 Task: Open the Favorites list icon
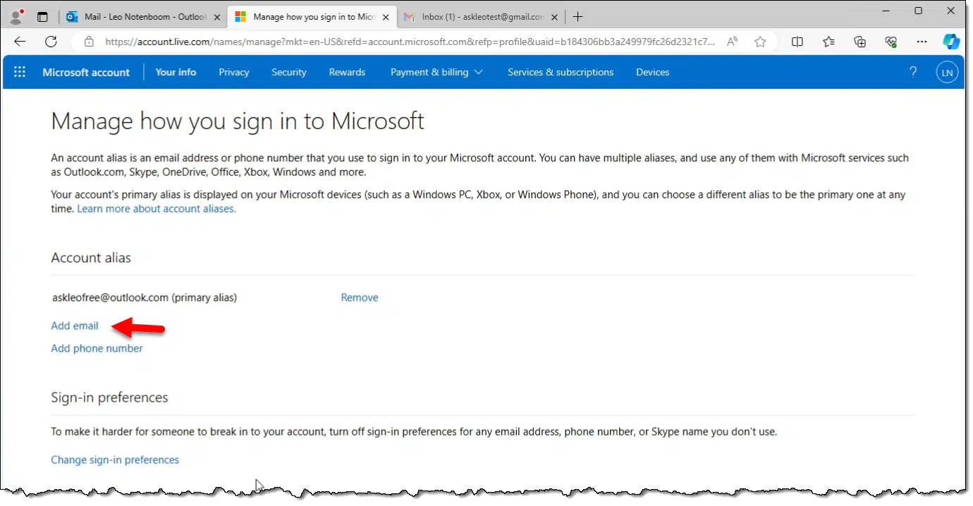[829, 42]
